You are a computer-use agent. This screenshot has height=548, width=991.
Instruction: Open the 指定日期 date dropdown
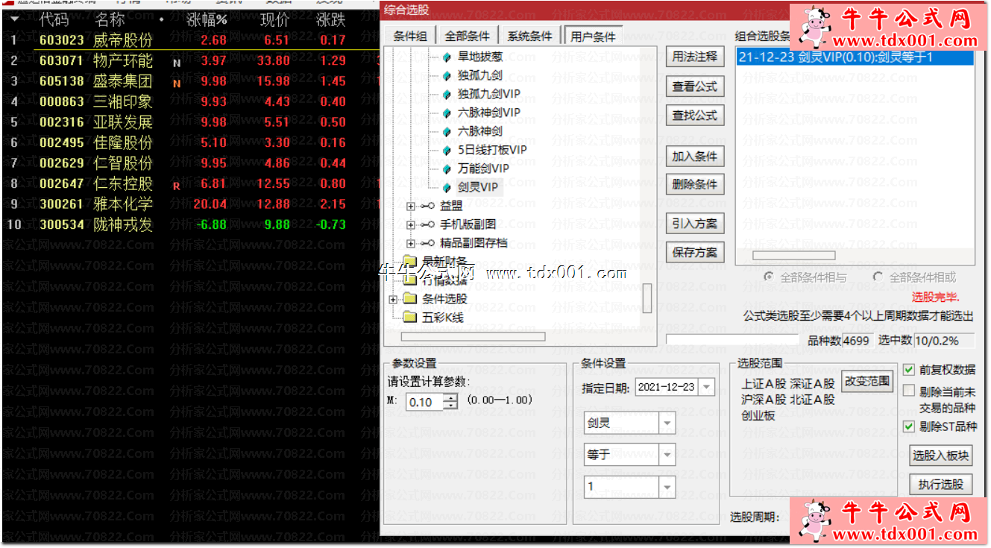[705, 387]
